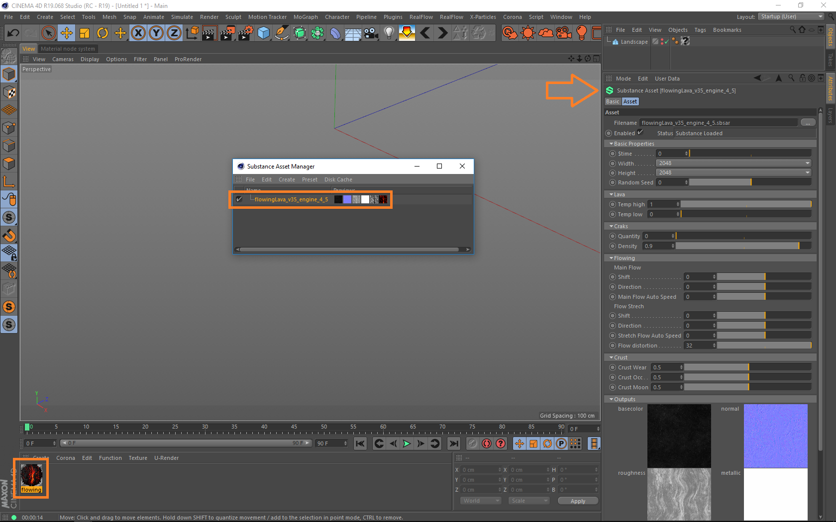836x522 pixels.
Task: Select the Live Selection tool
Action: 48,33
